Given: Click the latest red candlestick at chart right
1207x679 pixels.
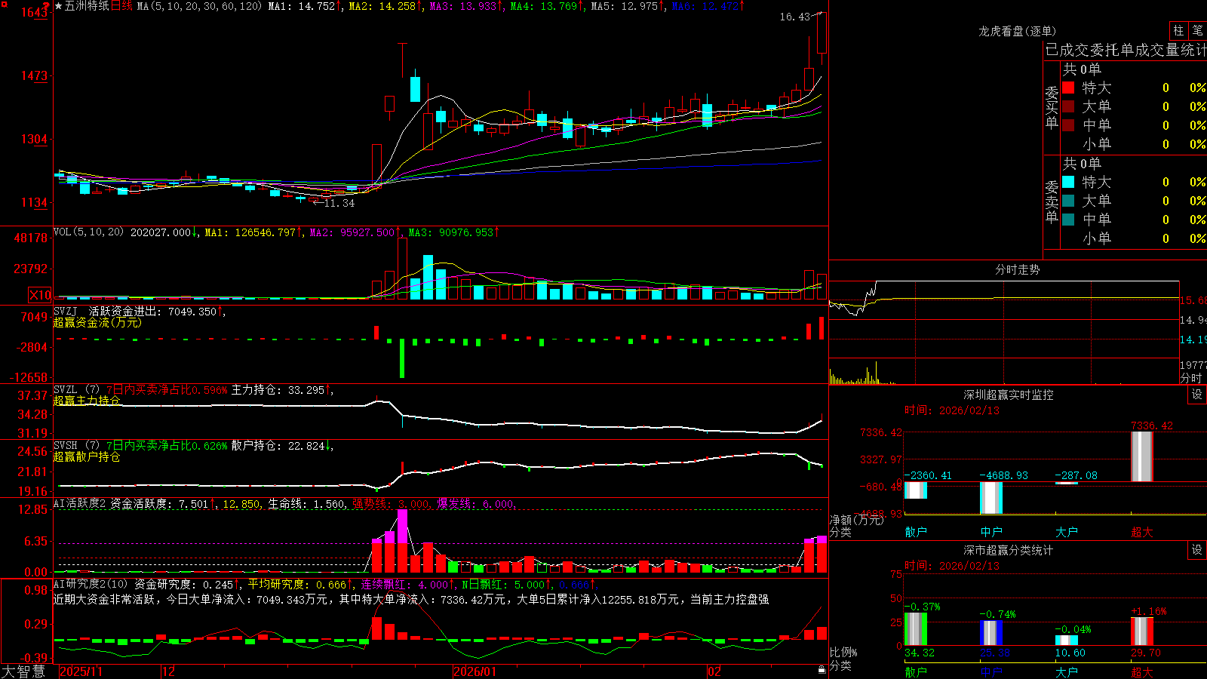Looking at the screenshot, I should (x=822, y=33).
